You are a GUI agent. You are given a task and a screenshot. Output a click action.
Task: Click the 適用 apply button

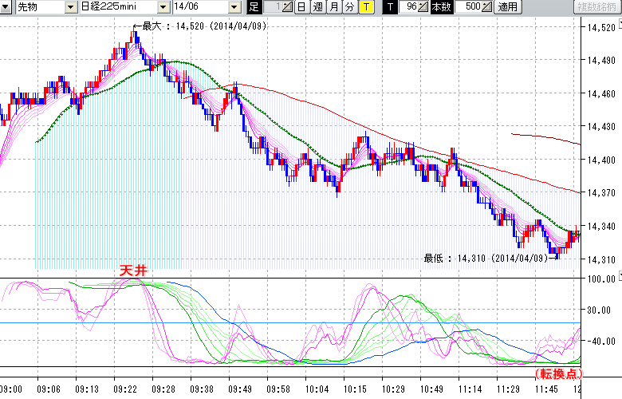[x=507, y=7]
